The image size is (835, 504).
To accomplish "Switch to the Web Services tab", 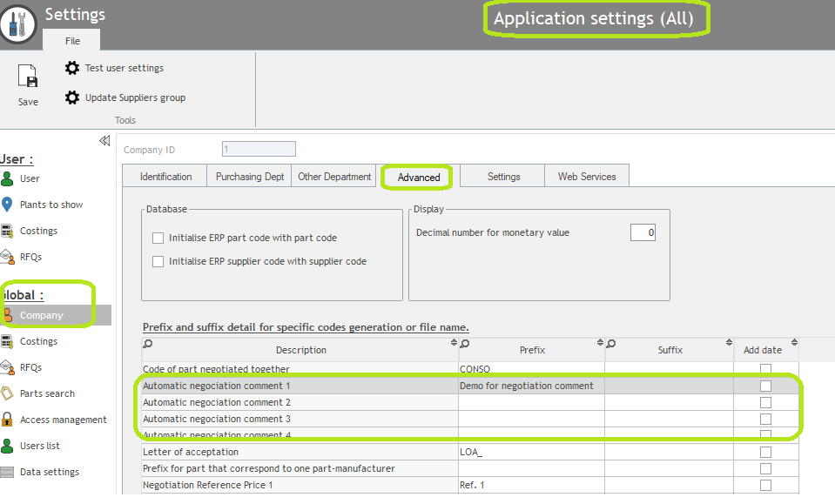I will pyautogui.click(x=586, y=177).
